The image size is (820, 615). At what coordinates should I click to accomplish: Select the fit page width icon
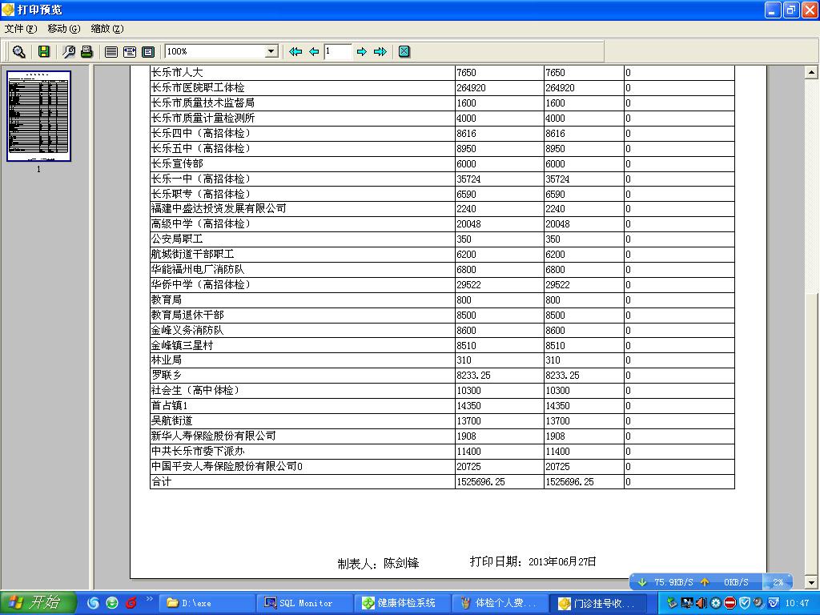130,51
